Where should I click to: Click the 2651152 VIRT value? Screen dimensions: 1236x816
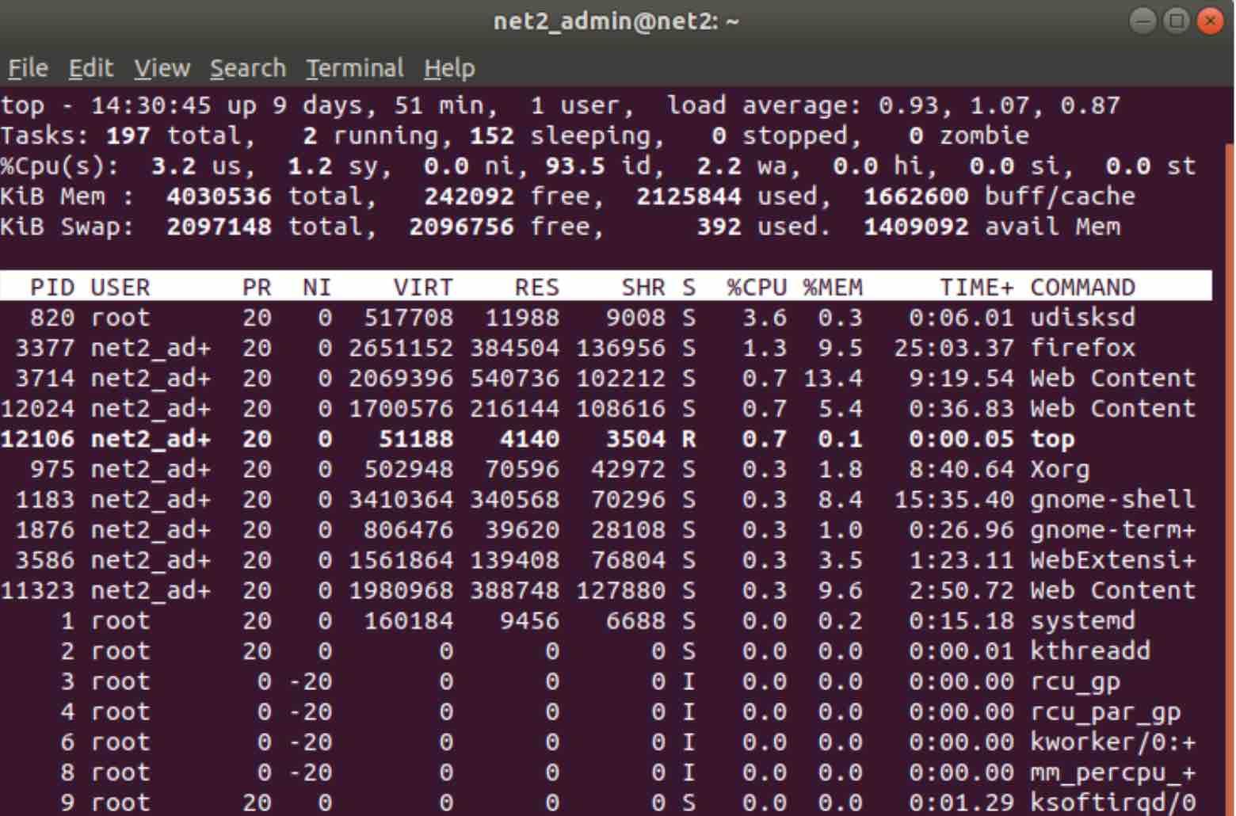click(401, 348)
